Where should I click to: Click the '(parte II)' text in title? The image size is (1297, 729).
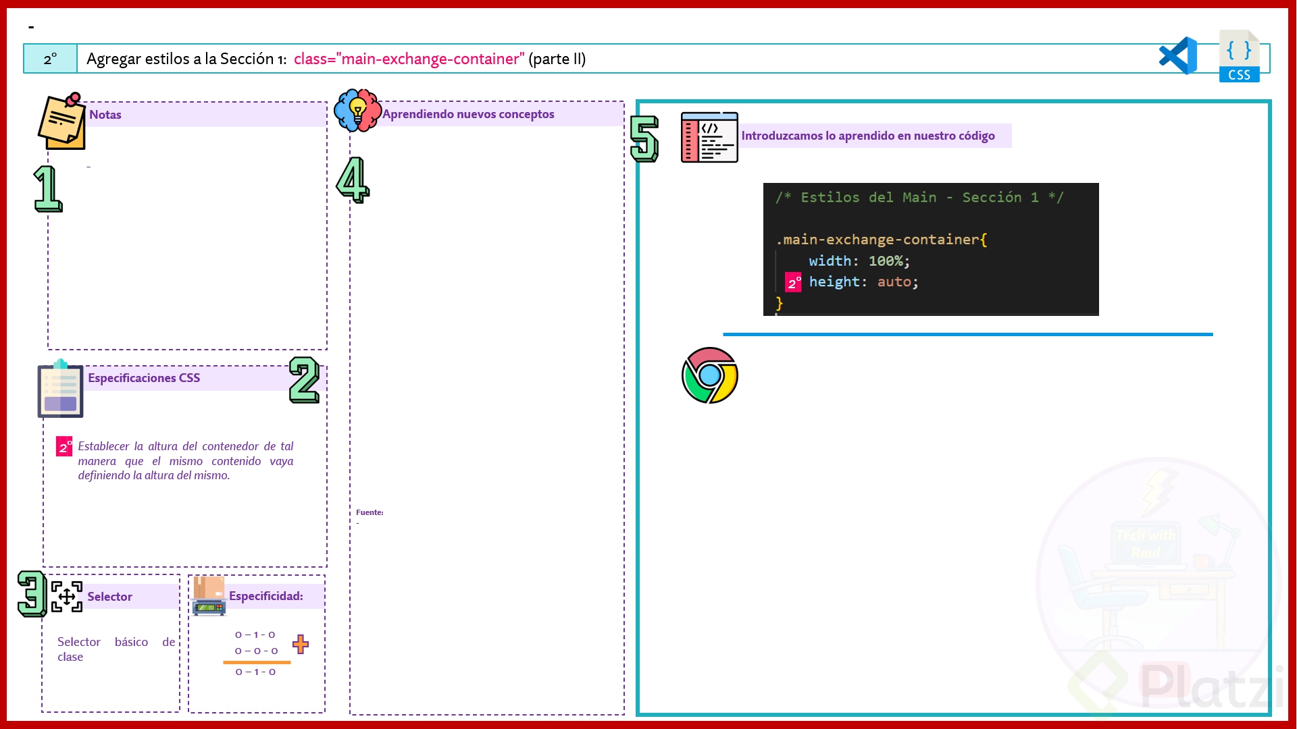(557, 59)
